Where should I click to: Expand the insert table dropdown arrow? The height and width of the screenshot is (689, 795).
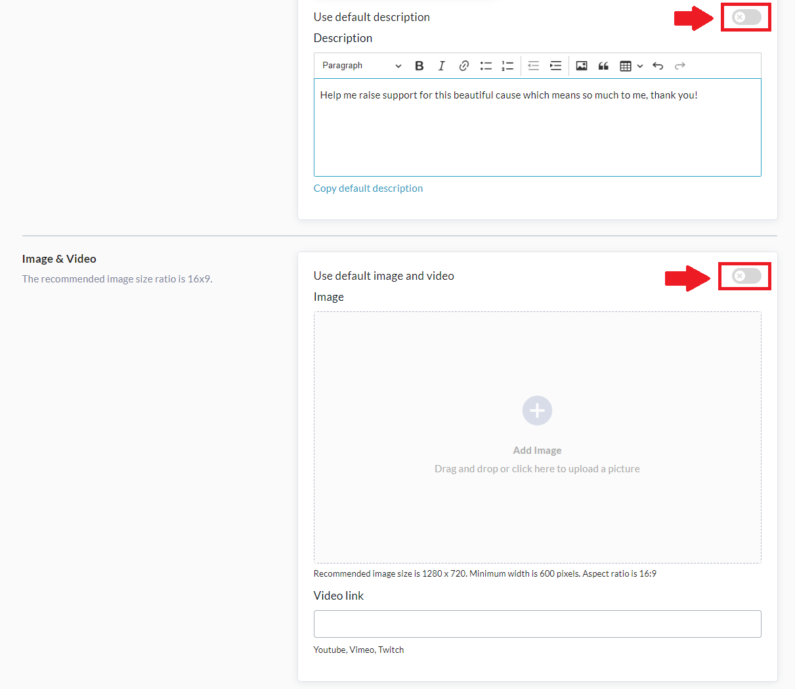point(640,66)
